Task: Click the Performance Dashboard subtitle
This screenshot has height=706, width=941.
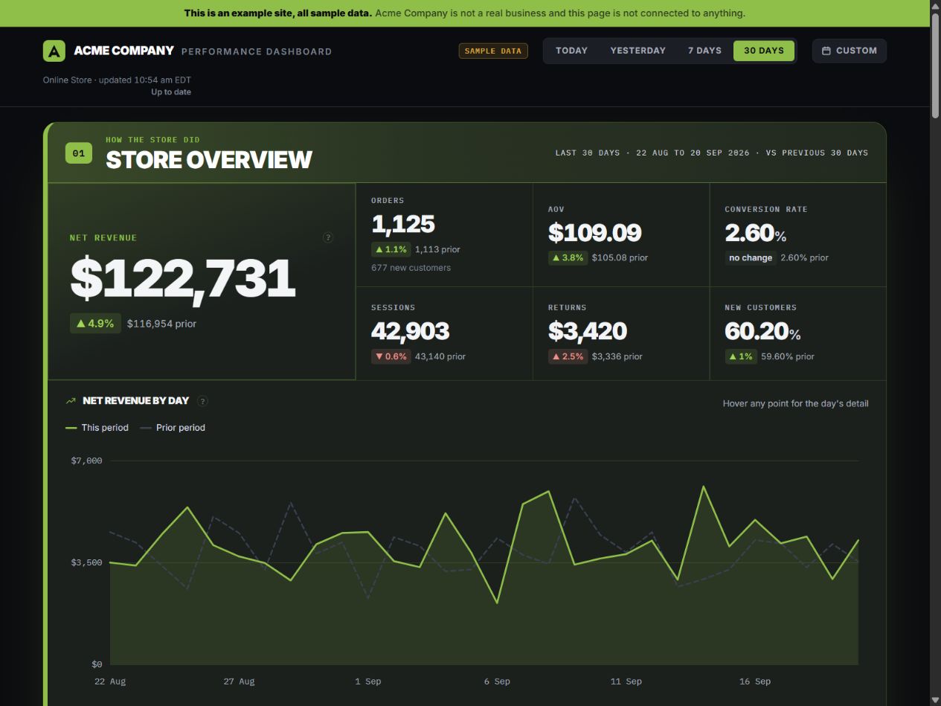Action: click(x=257, y=51)
